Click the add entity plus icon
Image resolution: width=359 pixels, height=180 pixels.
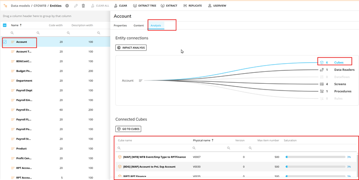pos(67,6)
